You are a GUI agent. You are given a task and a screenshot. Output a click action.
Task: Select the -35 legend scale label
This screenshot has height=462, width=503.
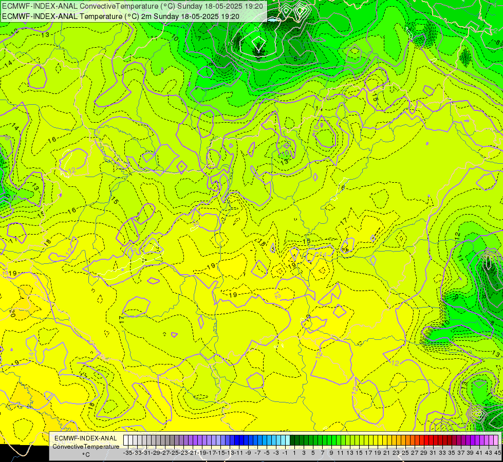click(x=128, y=453)
